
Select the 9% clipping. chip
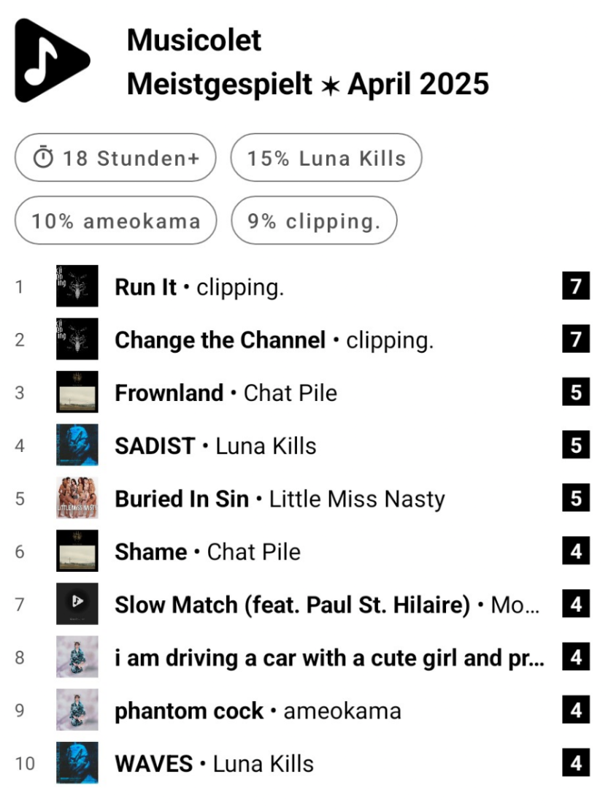click(x=314, y=220)
